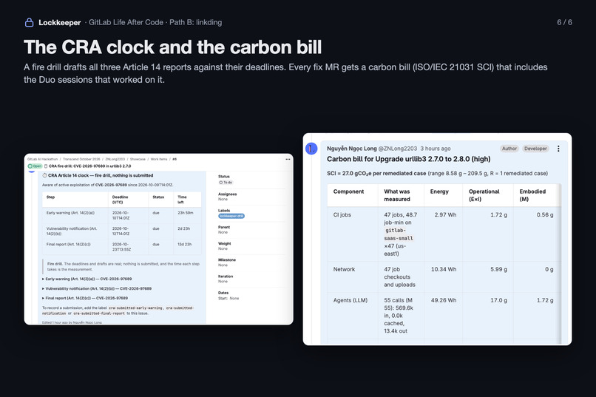Click the Agents (LLM) row label
The width and height of the screenshot is (596, 397).
[x=351, y=300]
